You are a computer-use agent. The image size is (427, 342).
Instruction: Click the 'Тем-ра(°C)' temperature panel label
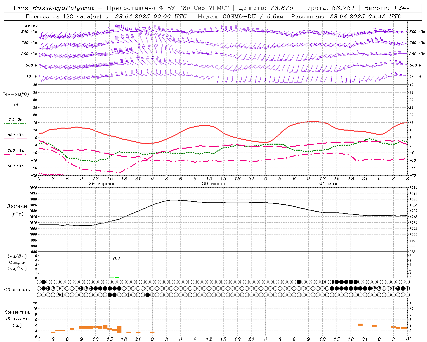point(16,95)
